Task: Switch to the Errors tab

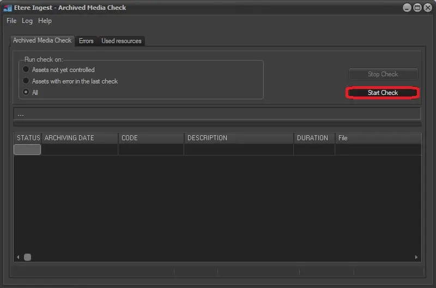Action: coord(86,41)
